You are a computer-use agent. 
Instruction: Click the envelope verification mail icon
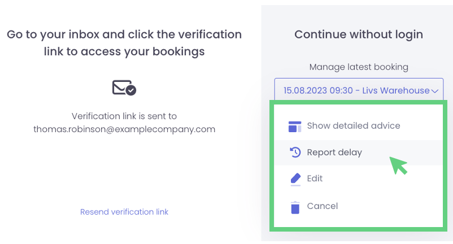(121, 88)
